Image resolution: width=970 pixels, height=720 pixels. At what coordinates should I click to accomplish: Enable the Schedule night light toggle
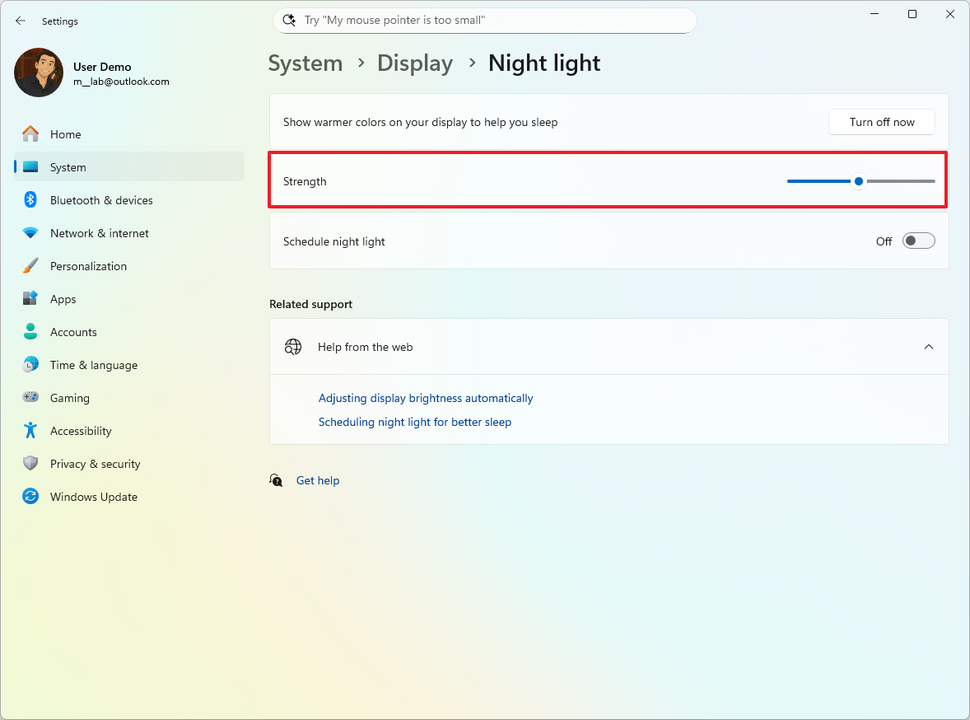point(918,241)
